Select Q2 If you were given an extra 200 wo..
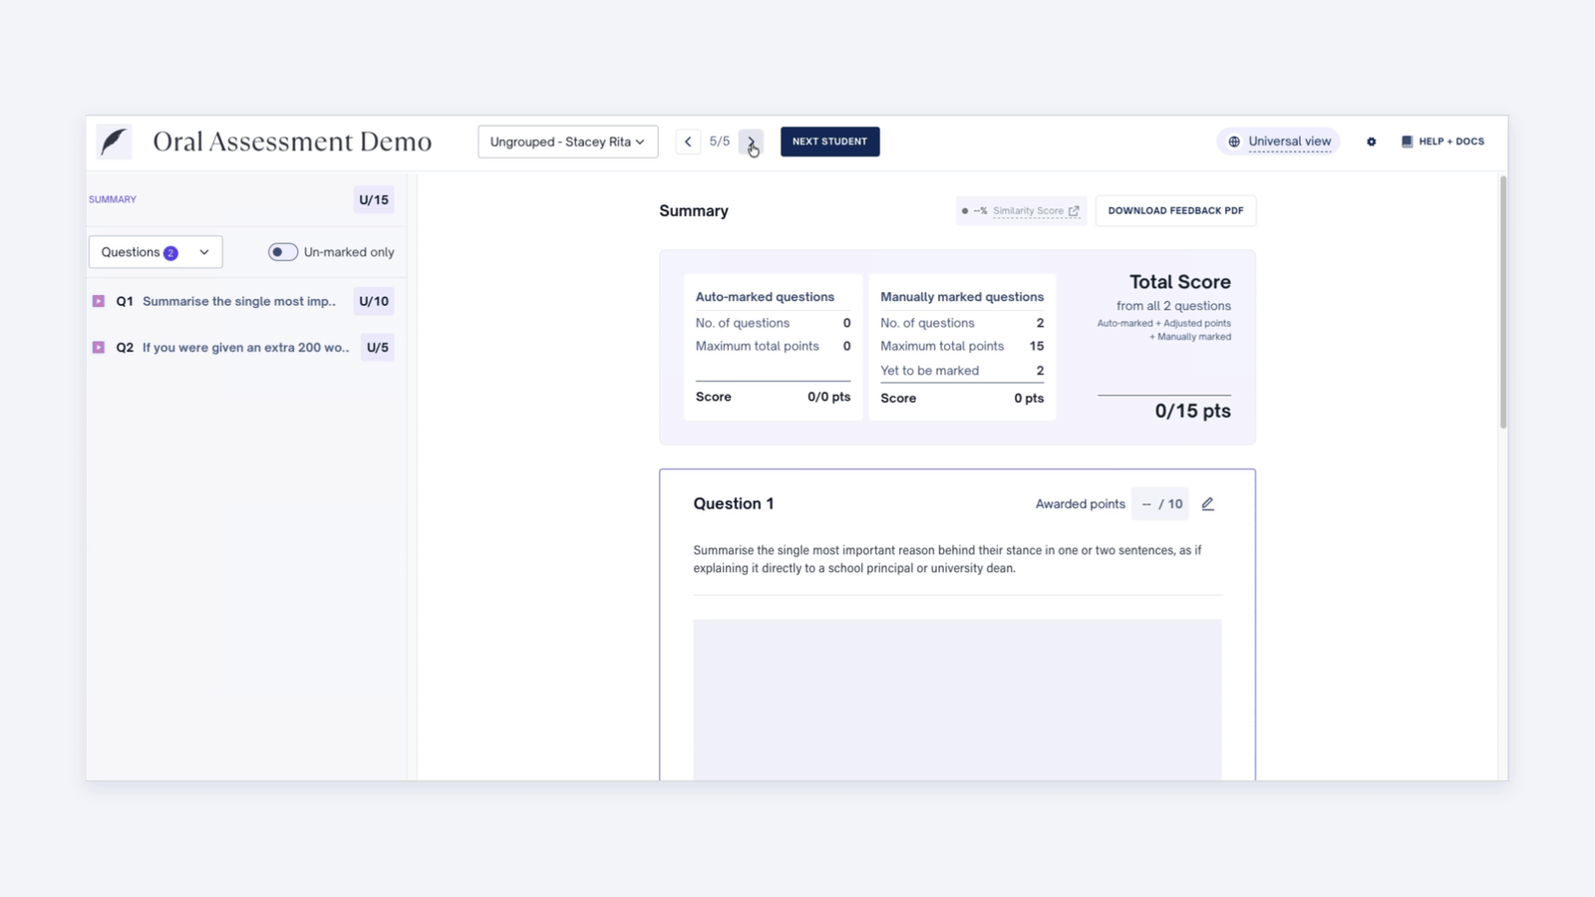This screenshot has width=1595, height=897. (x=245, y=348)
